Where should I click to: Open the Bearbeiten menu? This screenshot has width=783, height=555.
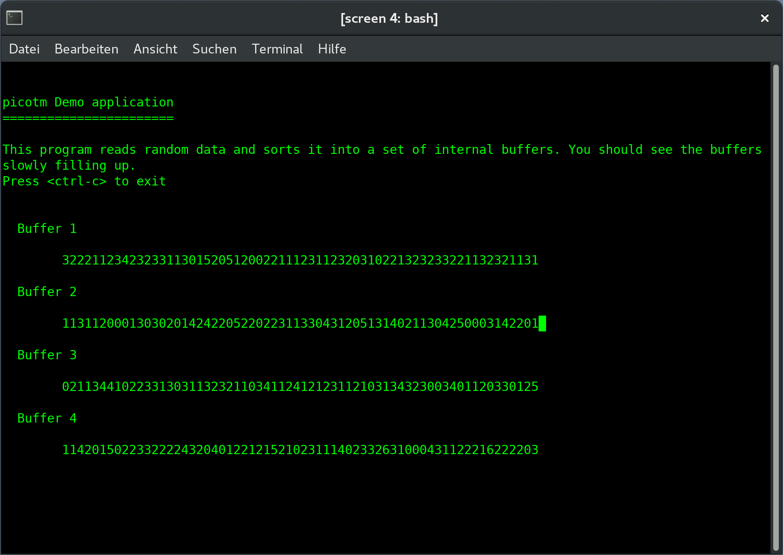87,49
